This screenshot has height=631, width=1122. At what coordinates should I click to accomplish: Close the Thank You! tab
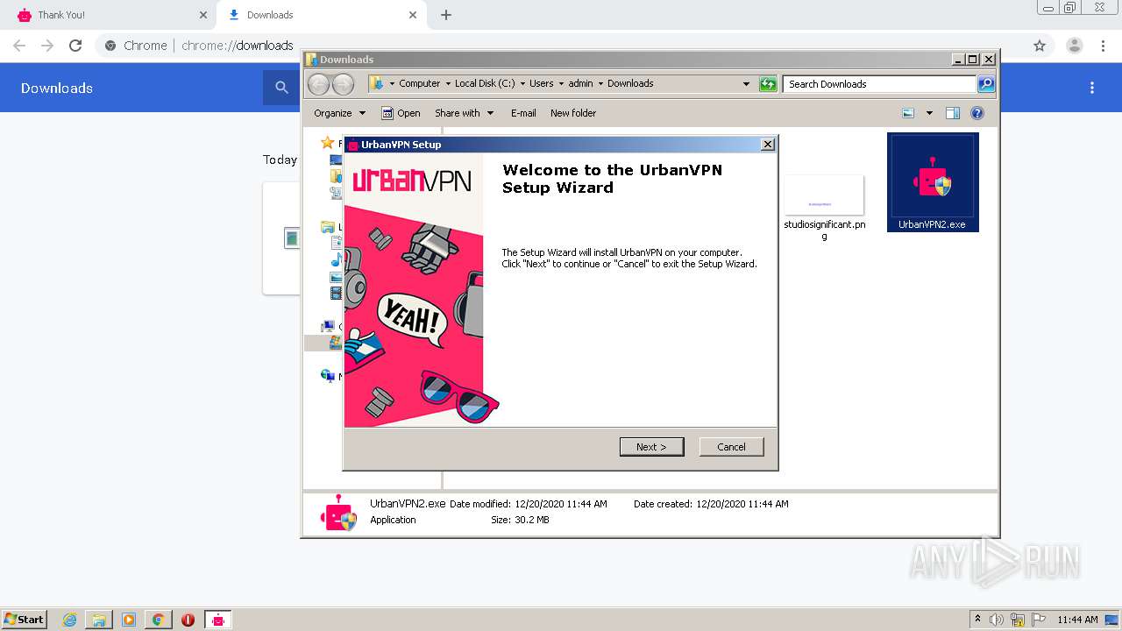(x=203, y=15)
